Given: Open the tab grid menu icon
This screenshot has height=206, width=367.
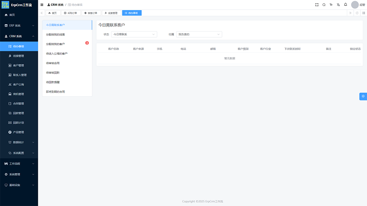Looking at the screenshot, I should [363, 13].
